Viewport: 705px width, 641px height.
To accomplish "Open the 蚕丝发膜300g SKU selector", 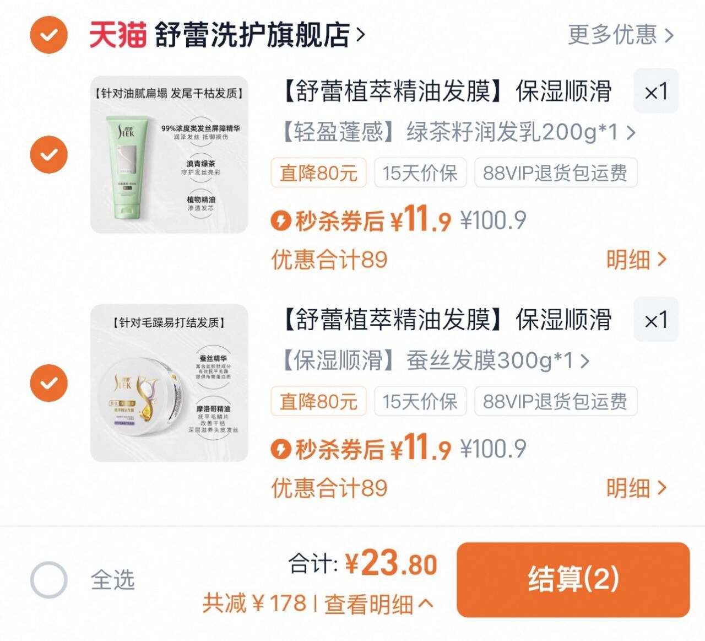I will tap(433, 360).
